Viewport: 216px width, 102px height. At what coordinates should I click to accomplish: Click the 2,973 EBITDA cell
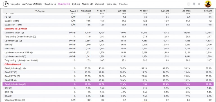coord(209,48)
